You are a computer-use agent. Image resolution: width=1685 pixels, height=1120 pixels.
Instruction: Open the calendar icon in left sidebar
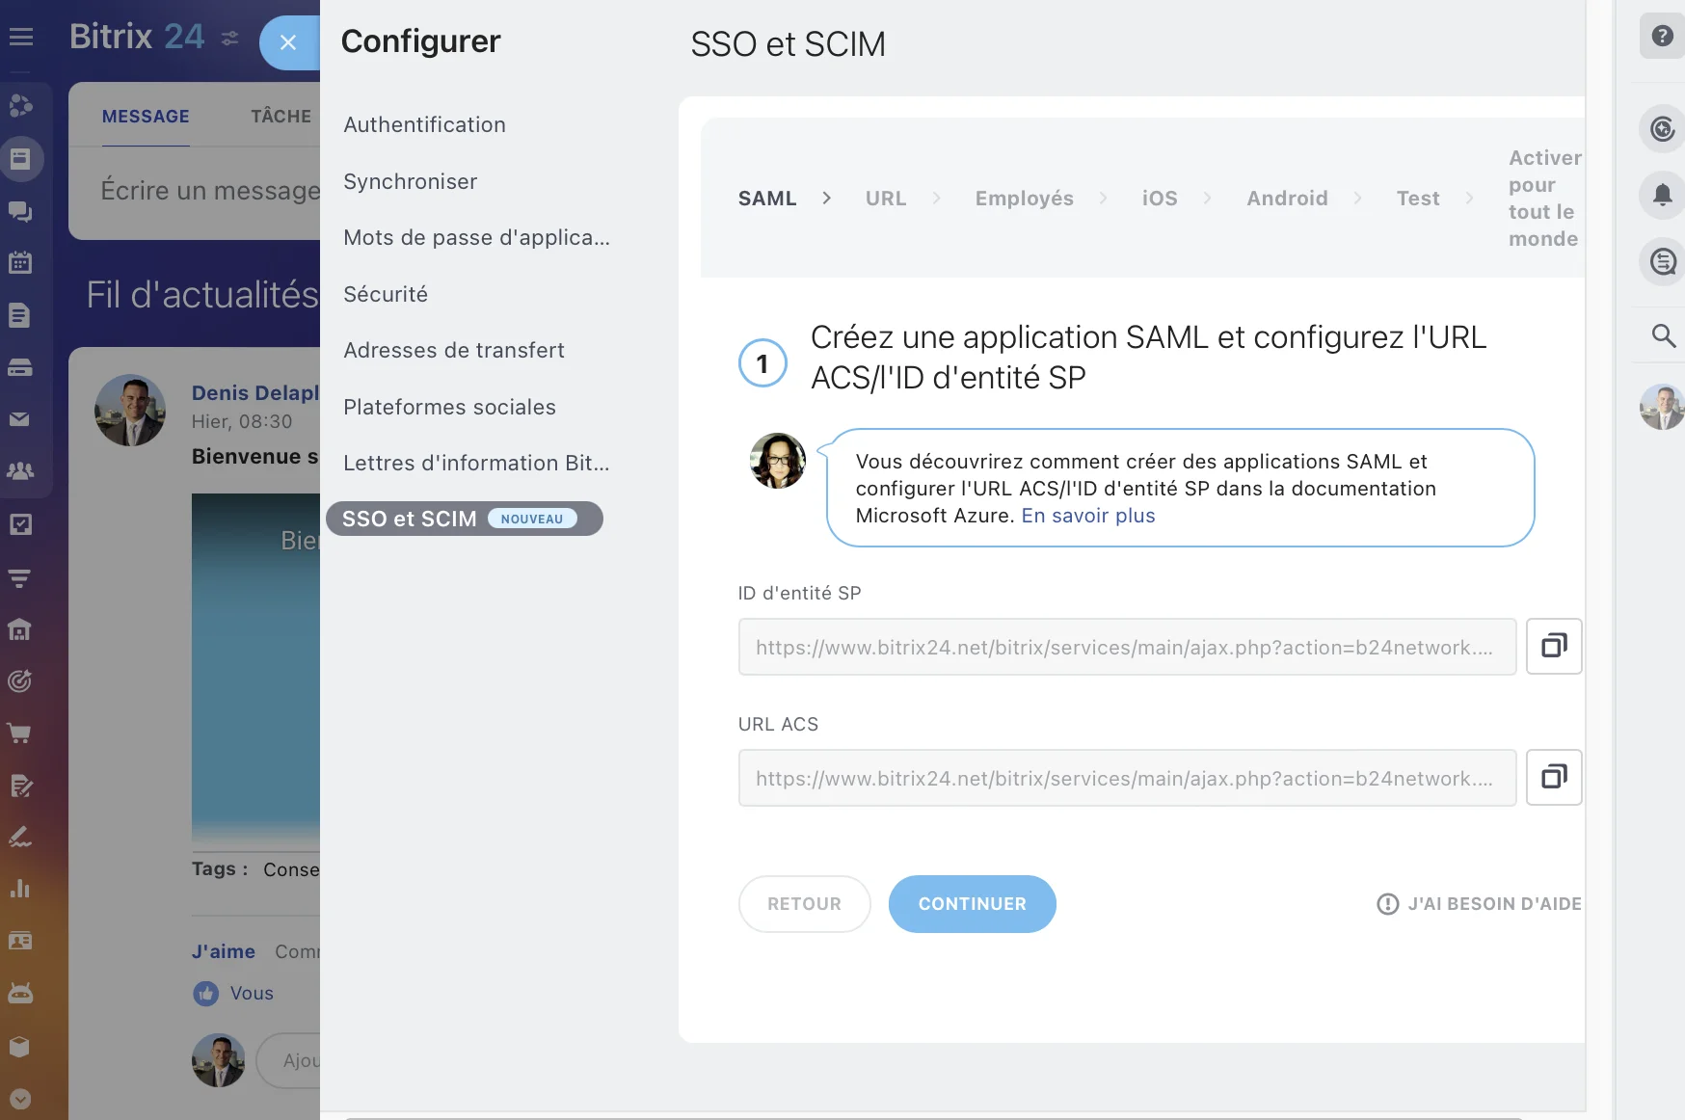[x=20, y=262]
